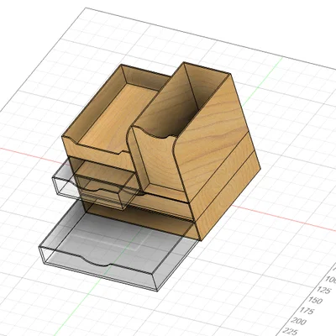The width and height of the screenshot is (336, 336).
Task: Select the grid label 200
Action: (298, 321)
